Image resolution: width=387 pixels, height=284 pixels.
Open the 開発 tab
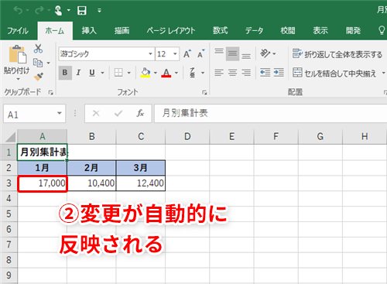pyautogui.click(x=353, y=31)
